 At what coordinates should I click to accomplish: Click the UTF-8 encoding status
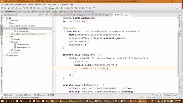(152, 98)
